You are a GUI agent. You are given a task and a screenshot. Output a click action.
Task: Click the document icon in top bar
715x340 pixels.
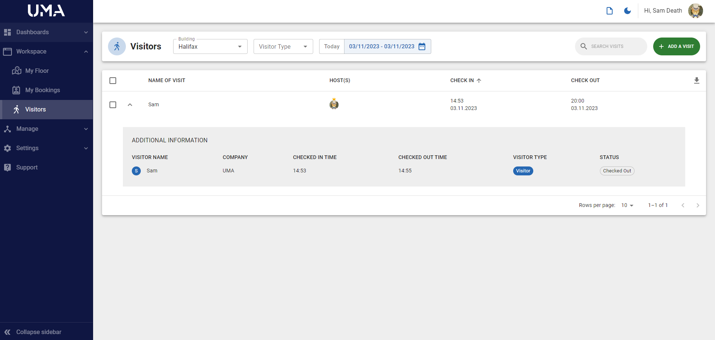tap(609, 11)
